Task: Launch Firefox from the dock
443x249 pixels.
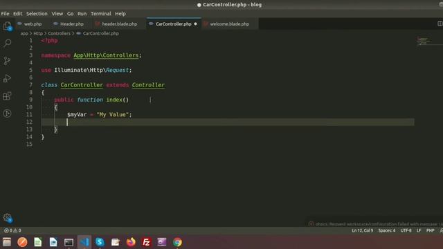Action: coord(131,242)
